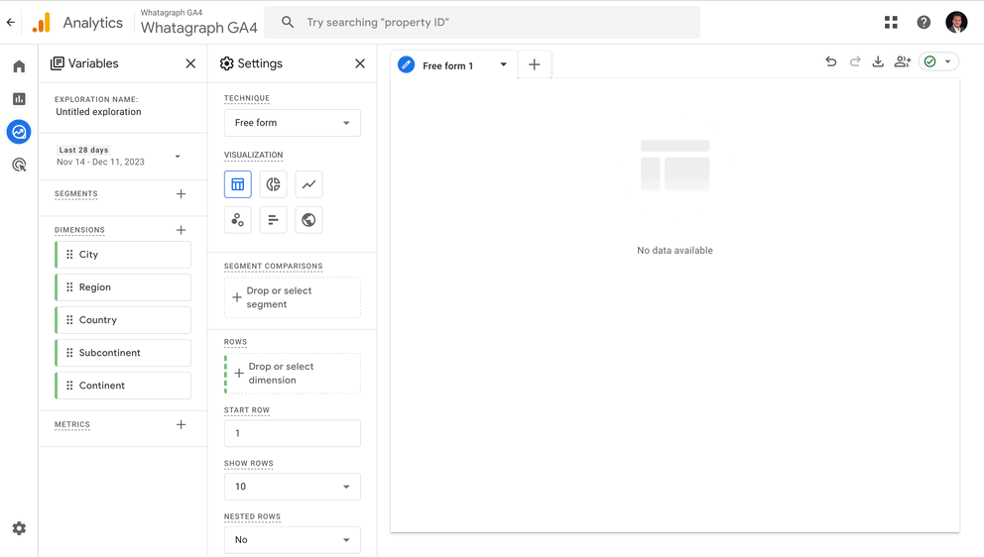Open the date range Last 28 days dropdown

click(119, 157)
